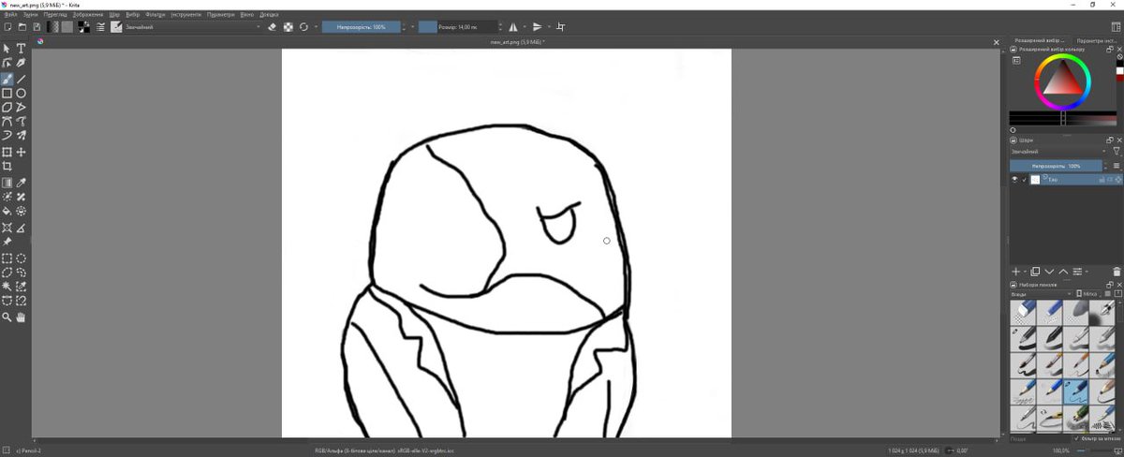Select the Transform tool
This screenshot has width=1124, height=457.
click(x=7, y=152)
